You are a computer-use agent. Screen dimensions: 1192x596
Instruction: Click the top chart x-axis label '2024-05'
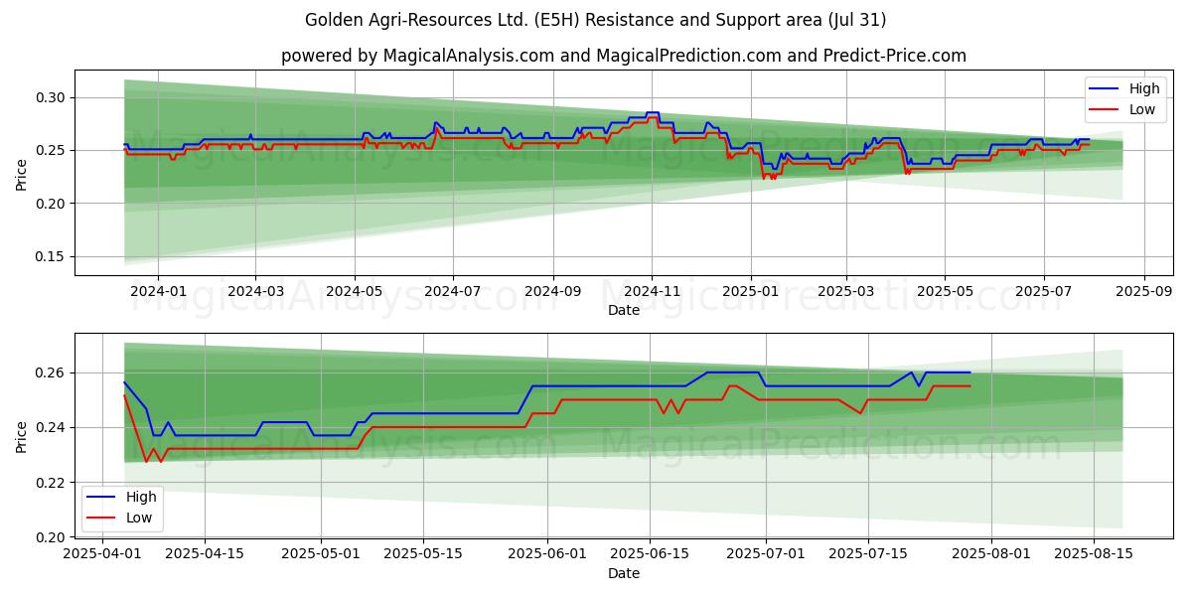(x=355, y=292)
